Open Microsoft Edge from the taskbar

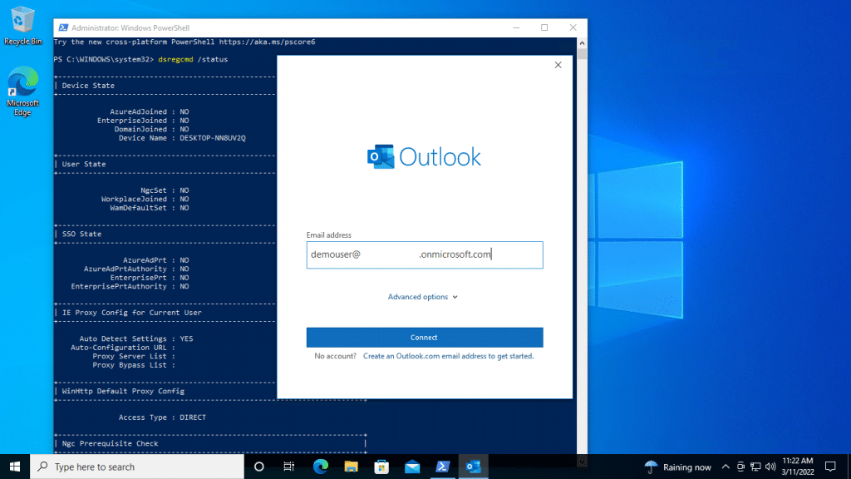click(x=321, y=467)
